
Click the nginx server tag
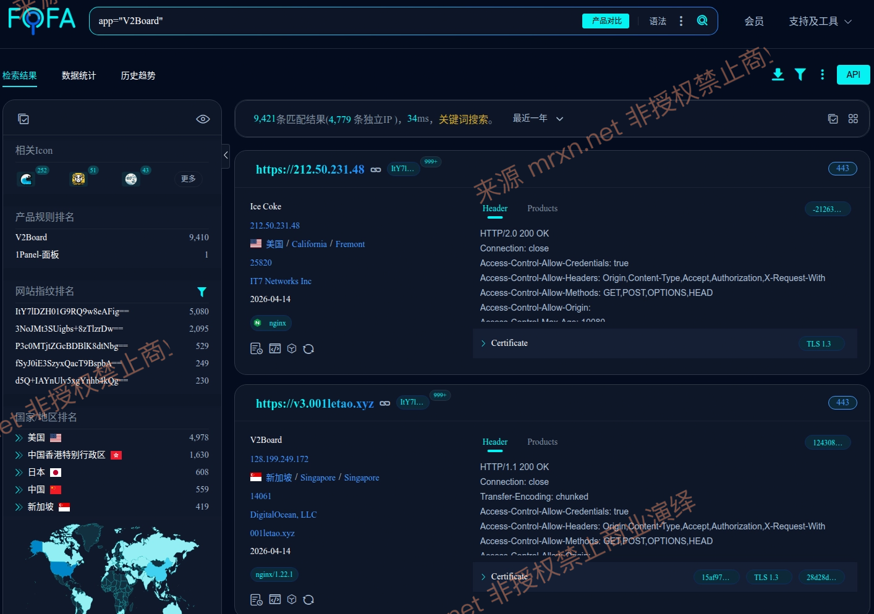(x=271, y=323)
